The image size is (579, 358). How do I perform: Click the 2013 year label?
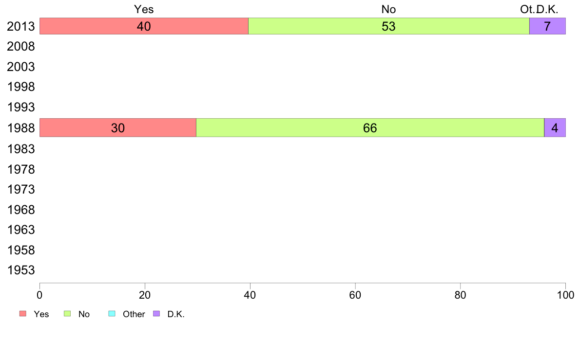[21, 27]
